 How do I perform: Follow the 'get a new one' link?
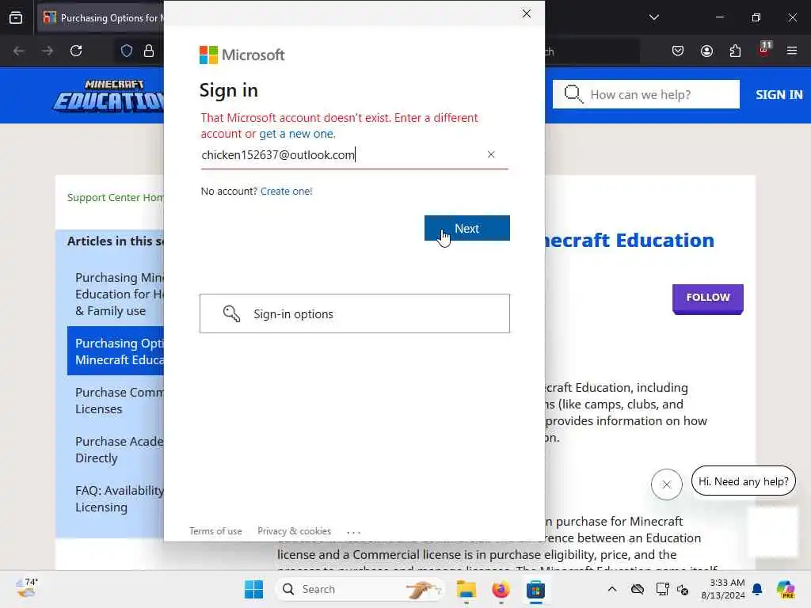(296, 134)
